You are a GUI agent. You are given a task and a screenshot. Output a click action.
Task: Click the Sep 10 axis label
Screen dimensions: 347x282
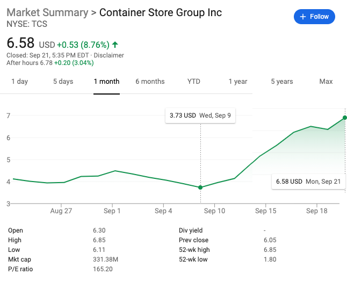pyautogui.click(x=214, y=211)
